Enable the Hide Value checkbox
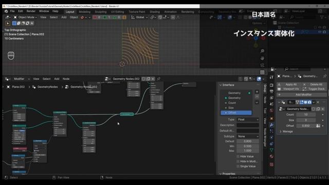This screenshot has width=329, height=185. pyautogui.click(x=238, y=156)
